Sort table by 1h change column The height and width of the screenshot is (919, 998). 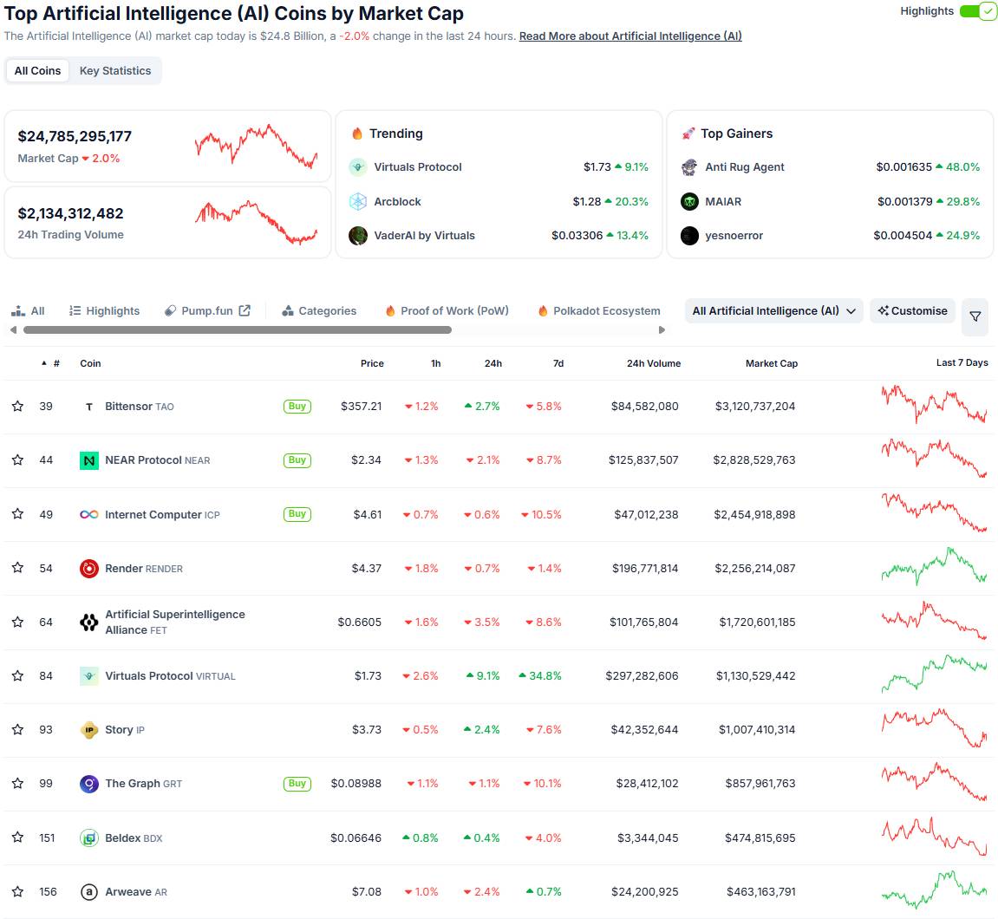436,363
